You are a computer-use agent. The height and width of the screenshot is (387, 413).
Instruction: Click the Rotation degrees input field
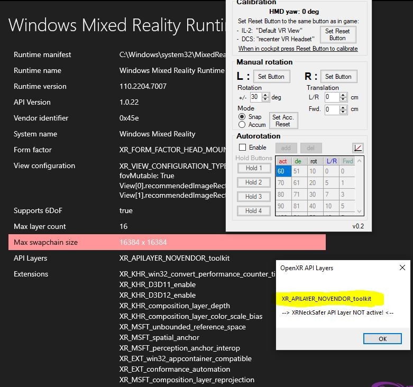click(x=256, y=97)
